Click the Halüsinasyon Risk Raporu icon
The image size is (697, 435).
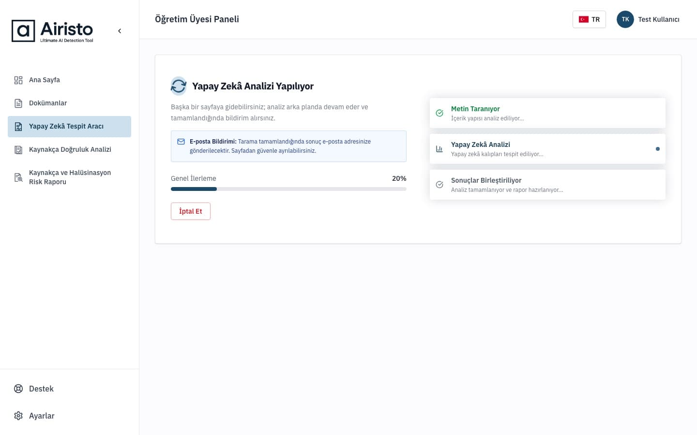click(18, 177)
